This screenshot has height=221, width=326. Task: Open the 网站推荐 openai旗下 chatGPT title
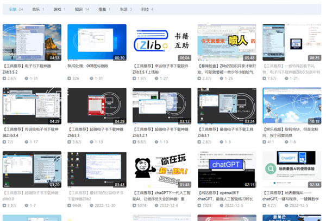pos(225,196)
